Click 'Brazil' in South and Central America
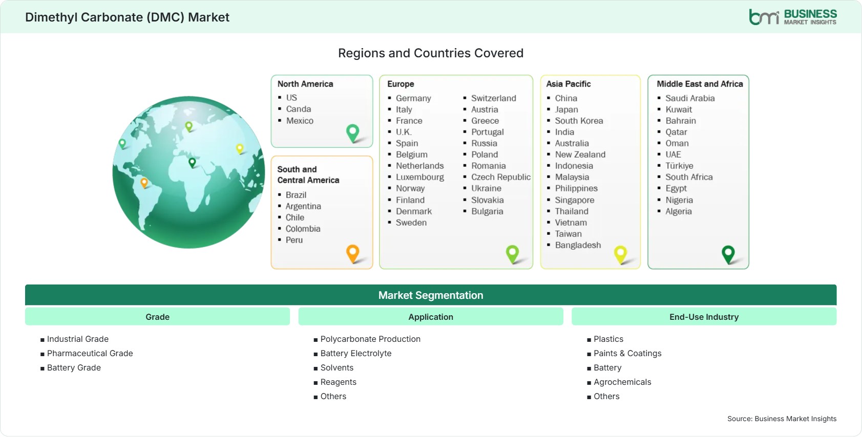This screenshot has height=437, width=862. tap(296, 195)
